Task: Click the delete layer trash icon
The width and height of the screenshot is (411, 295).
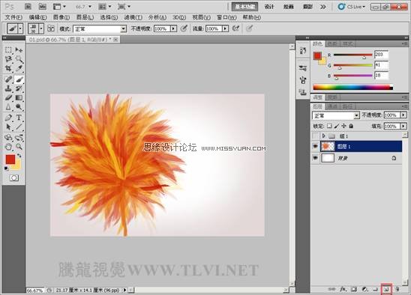Action: (397, 289)
